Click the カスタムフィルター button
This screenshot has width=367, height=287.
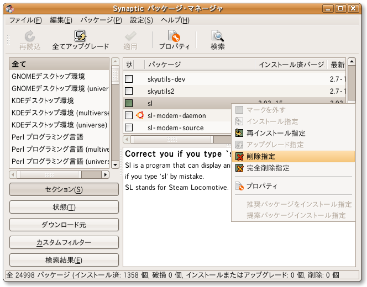coord(64,242)
